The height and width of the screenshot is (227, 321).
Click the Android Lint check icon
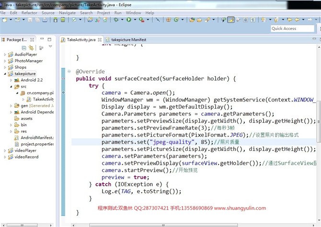click(x=74, y=20)
